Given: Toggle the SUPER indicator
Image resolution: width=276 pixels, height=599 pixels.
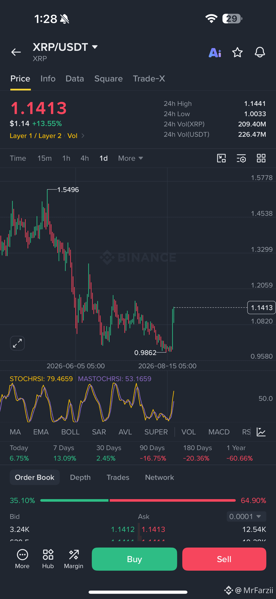Looking at the screenshot, I should click(x=156, y=432).
